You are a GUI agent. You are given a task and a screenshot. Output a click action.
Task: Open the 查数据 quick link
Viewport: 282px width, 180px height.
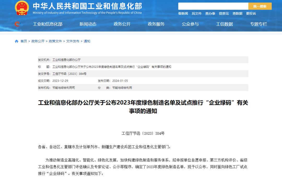[237, 14]
